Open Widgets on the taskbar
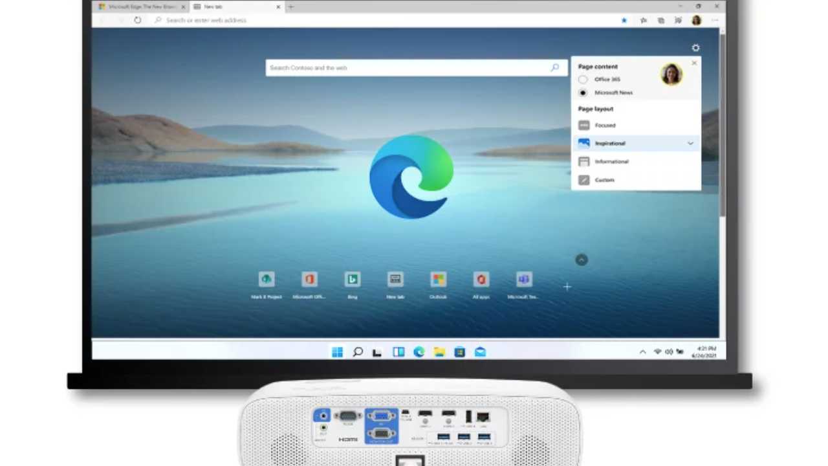Screen dimensions: 828x466 (x=398, y=351)
